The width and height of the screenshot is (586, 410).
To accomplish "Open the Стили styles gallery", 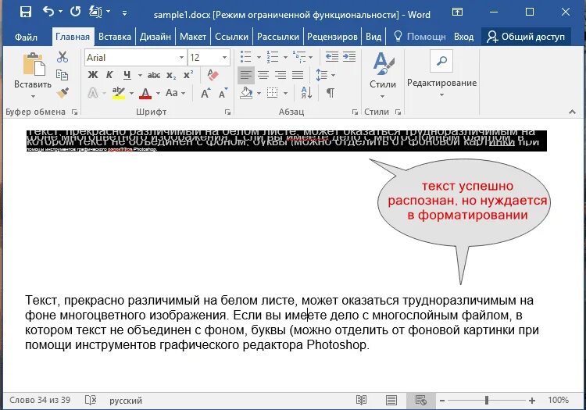I will (x=383, y=75).
